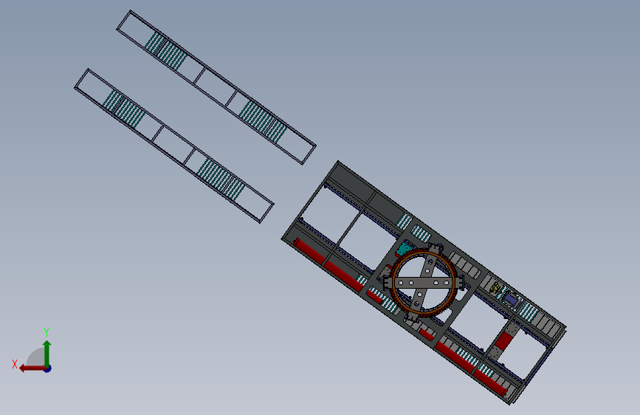Click the green Y axis arrow of triad
This screenshot has height=415, width=640.
pos(47,353)
